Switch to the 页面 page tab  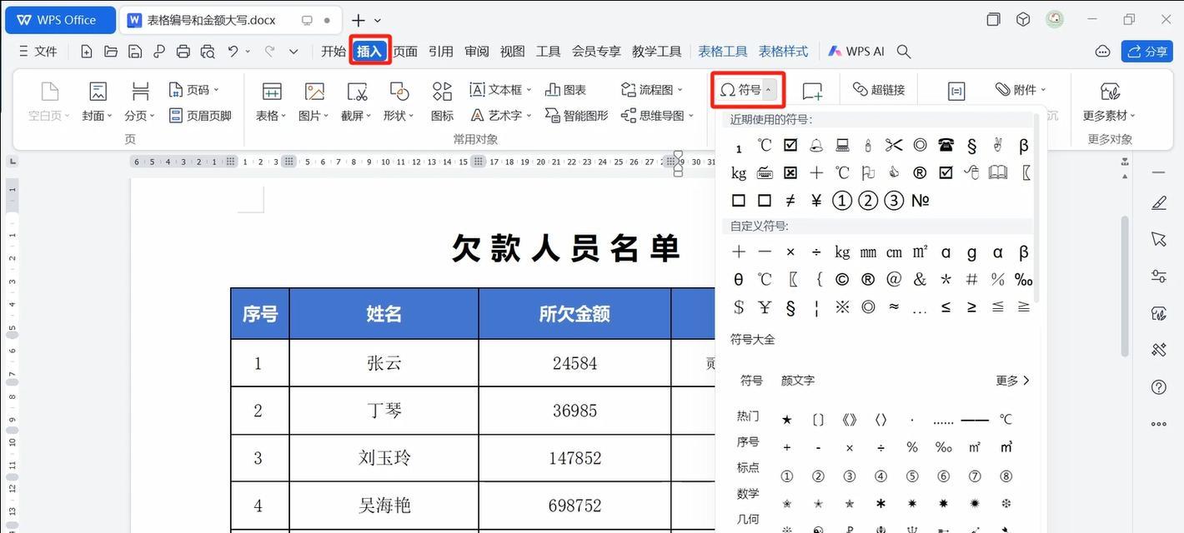(405, 52)
